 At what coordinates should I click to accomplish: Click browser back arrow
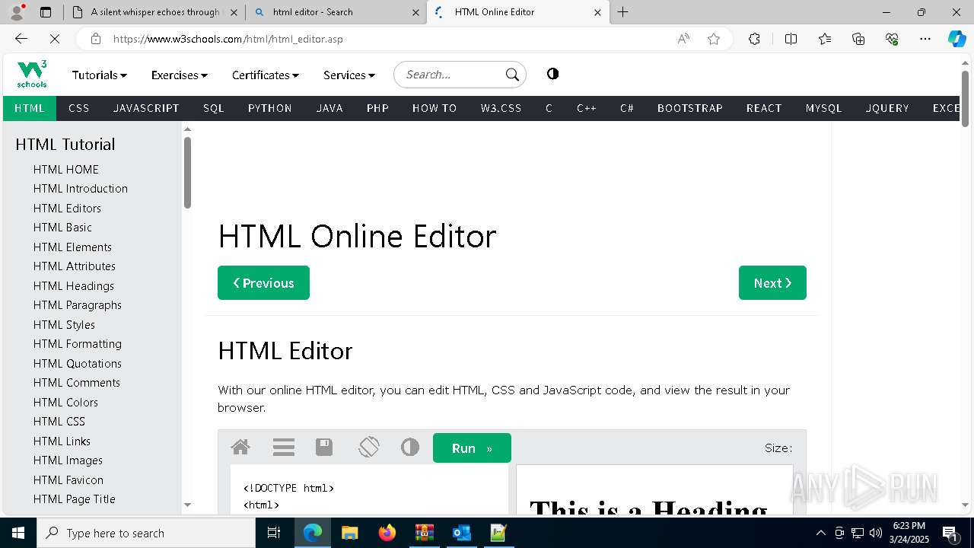click(x=21, y=39)
